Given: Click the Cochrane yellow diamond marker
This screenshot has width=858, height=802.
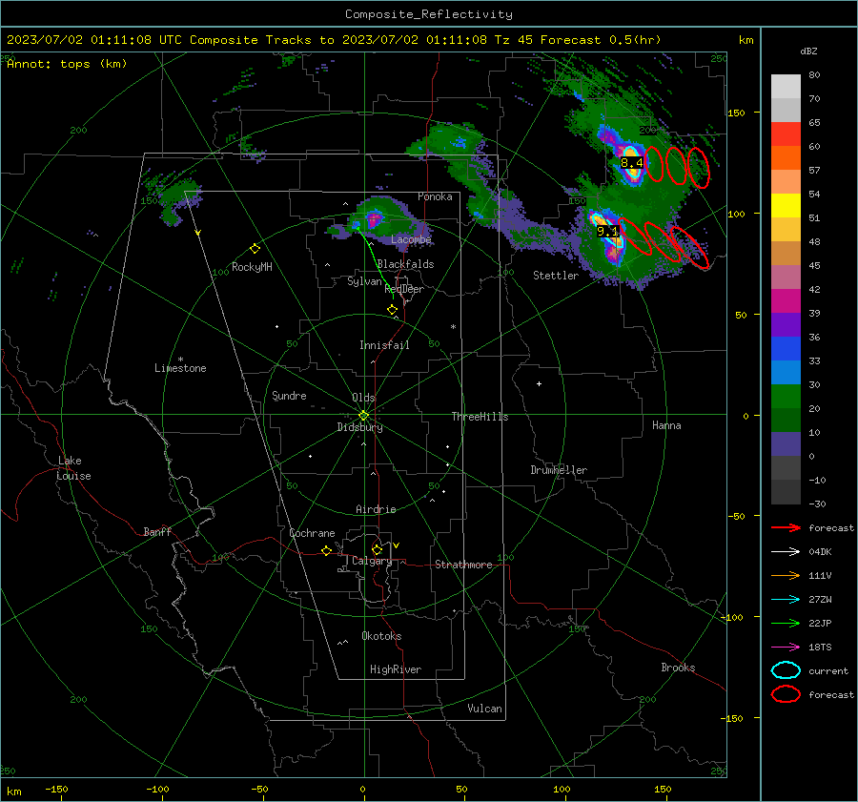Looking at the screenshot, I should pos(327,550).
